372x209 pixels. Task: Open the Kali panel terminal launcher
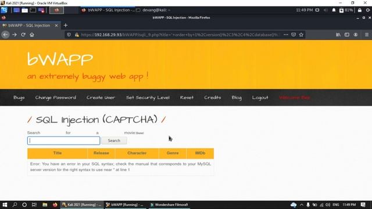tap(33, 10)
